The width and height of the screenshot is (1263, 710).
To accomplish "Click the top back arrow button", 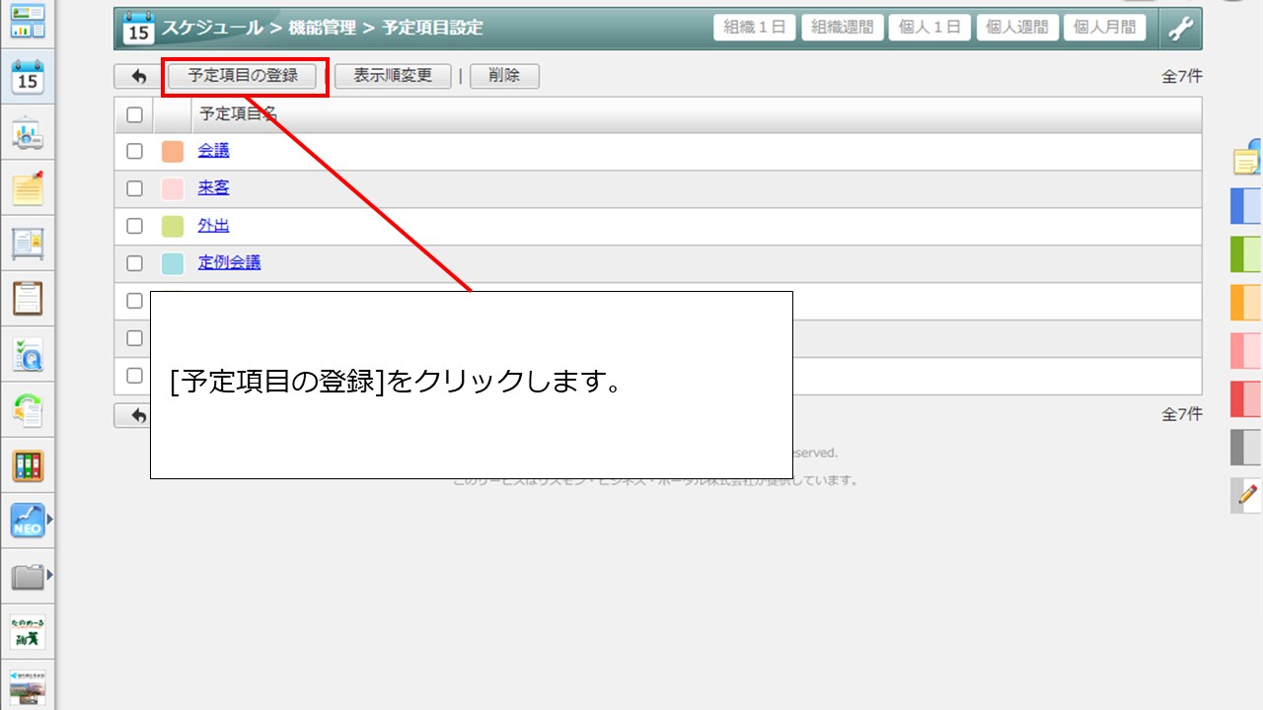I will [x=138, y=76].
